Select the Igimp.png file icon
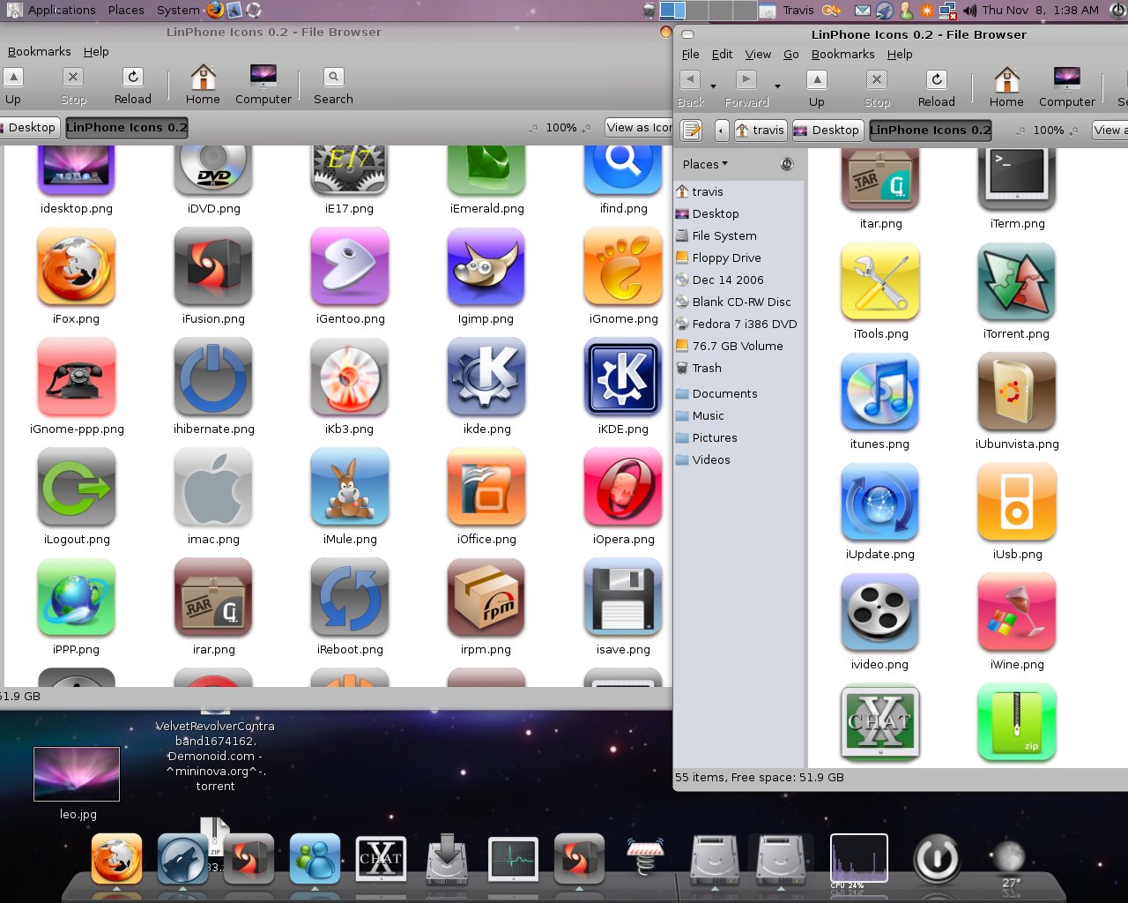 tap(486, 267)
